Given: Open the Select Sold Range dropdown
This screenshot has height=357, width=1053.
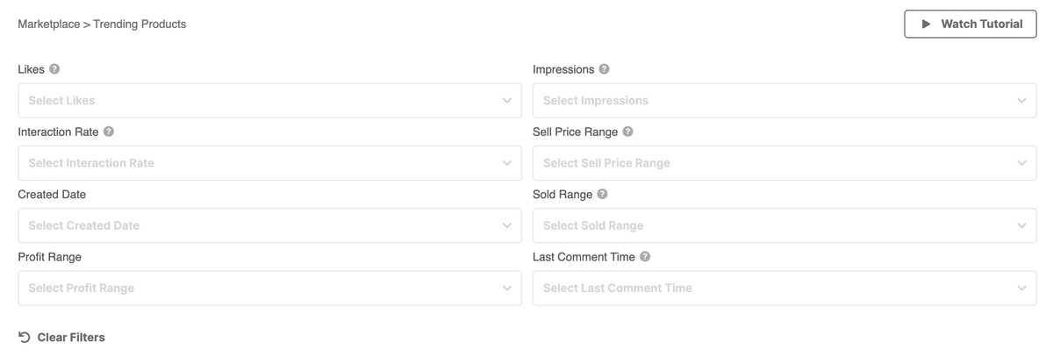Looking at the screenshot, I should click(x=784, y=225).
